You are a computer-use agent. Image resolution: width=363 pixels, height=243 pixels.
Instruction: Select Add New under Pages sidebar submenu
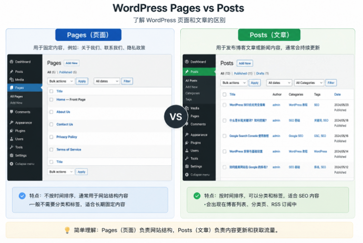tap(16, 103)
